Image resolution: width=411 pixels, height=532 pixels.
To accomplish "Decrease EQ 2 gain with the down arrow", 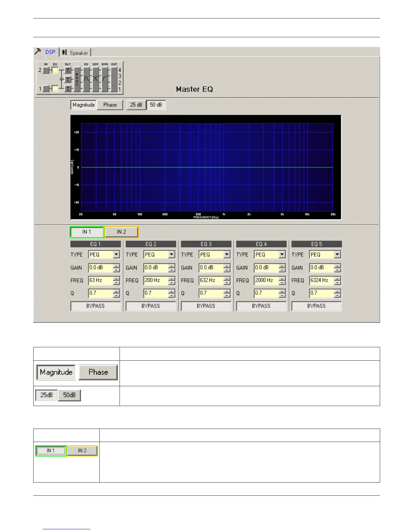I will pos(172,270).
